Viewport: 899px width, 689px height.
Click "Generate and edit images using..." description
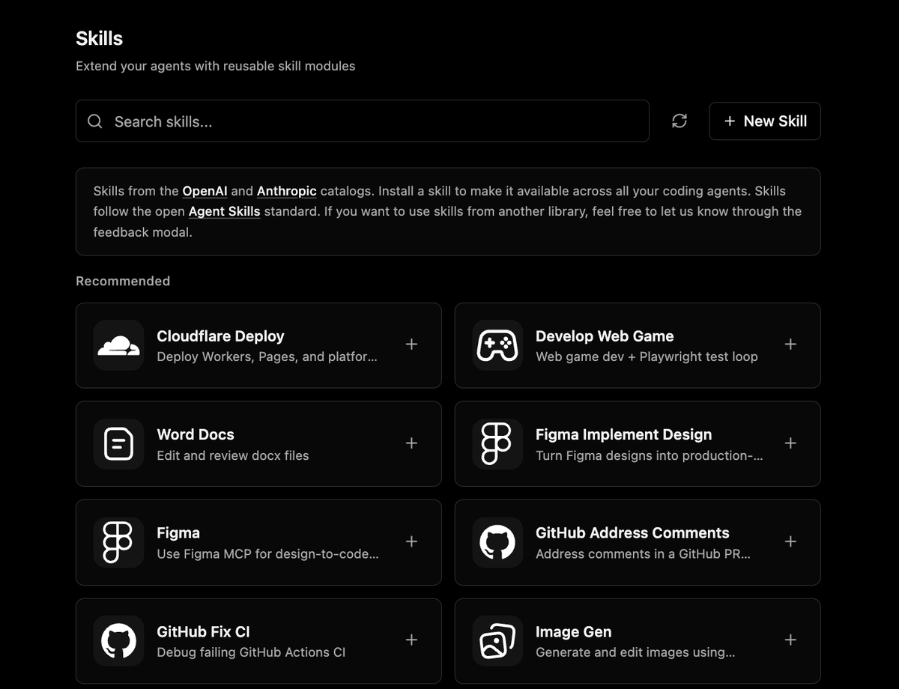tap(635, 652)
